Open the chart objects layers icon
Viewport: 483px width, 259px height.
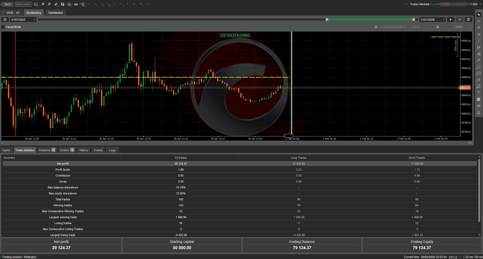(69, 4)
